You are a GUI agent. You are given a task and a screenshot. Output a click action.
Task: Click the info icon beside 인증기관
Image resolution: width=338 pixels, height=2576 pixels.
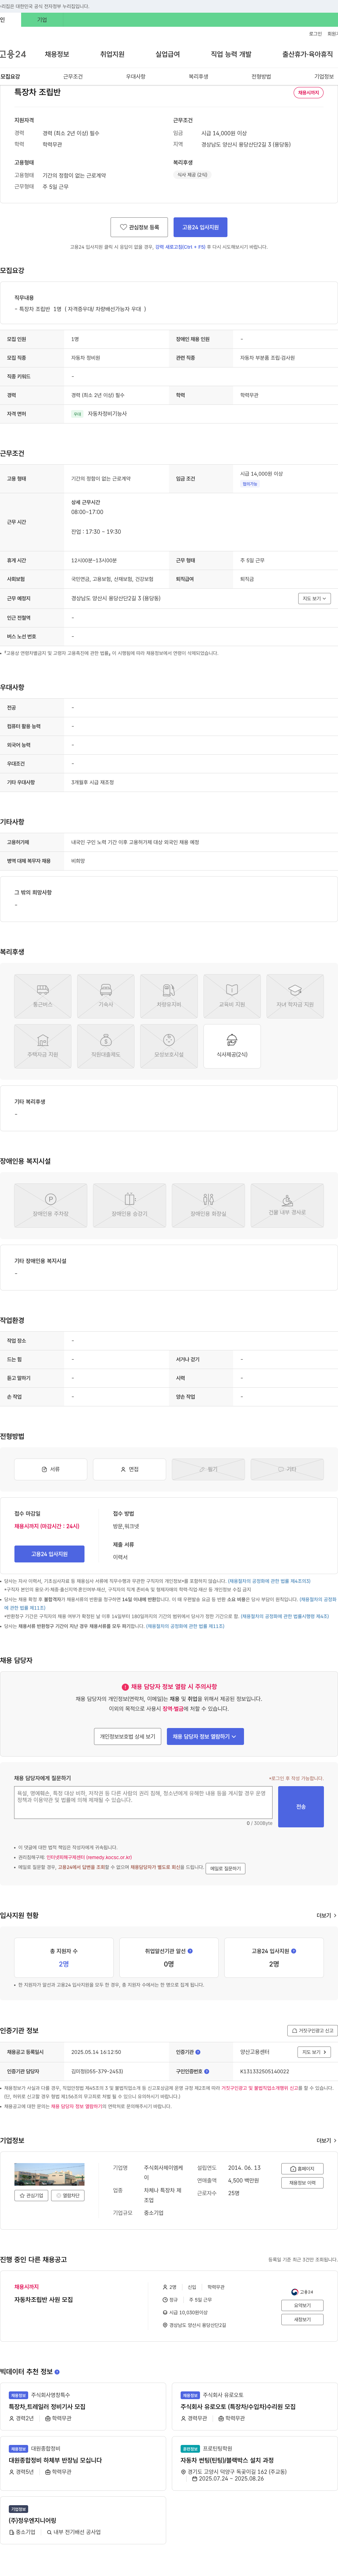pyautogui.click(x=198, y=2052)
